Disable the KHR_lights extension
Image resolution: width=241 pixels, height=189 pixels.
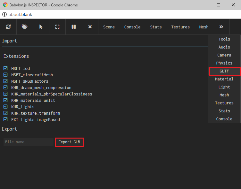pyautogui.click(x=5, y=107)
